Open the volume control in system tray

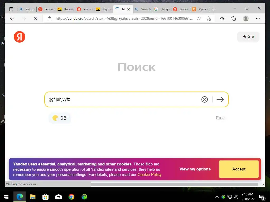pyautogui.click(x=236, y=197)
